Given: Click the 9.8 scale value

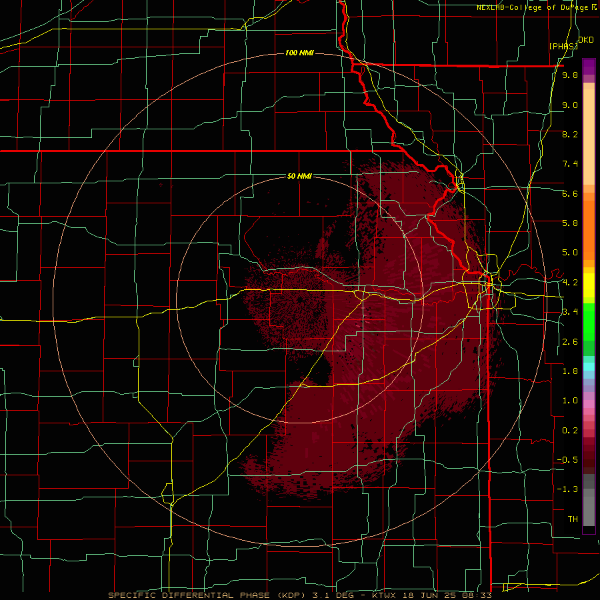Looking at the screenshot, I should [x=570, y=75].
